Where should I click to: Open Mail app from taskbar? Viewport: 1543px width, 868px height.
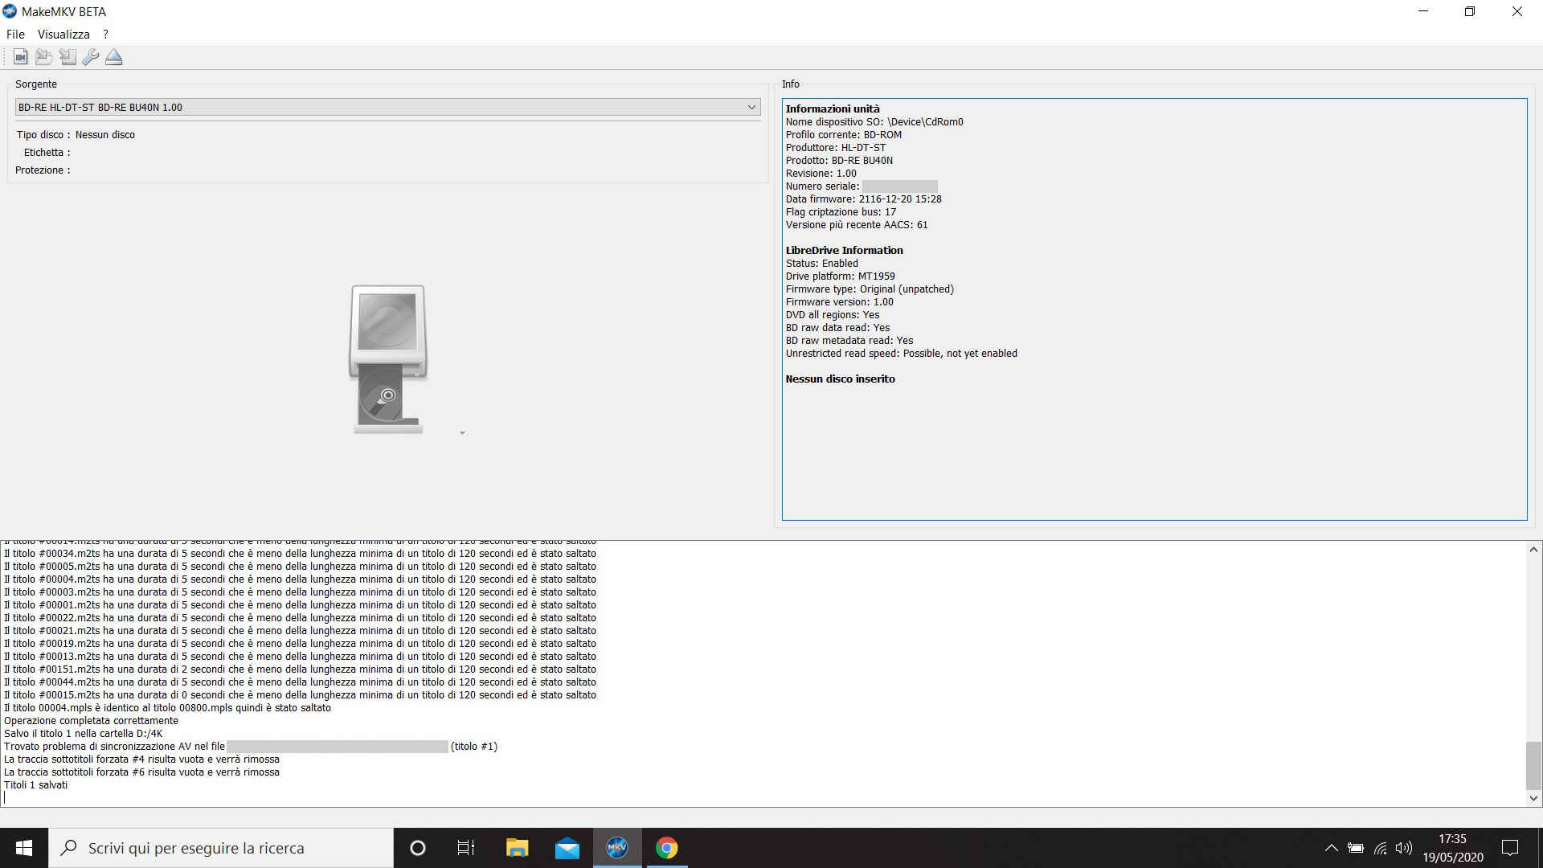[x=567, y=848]
